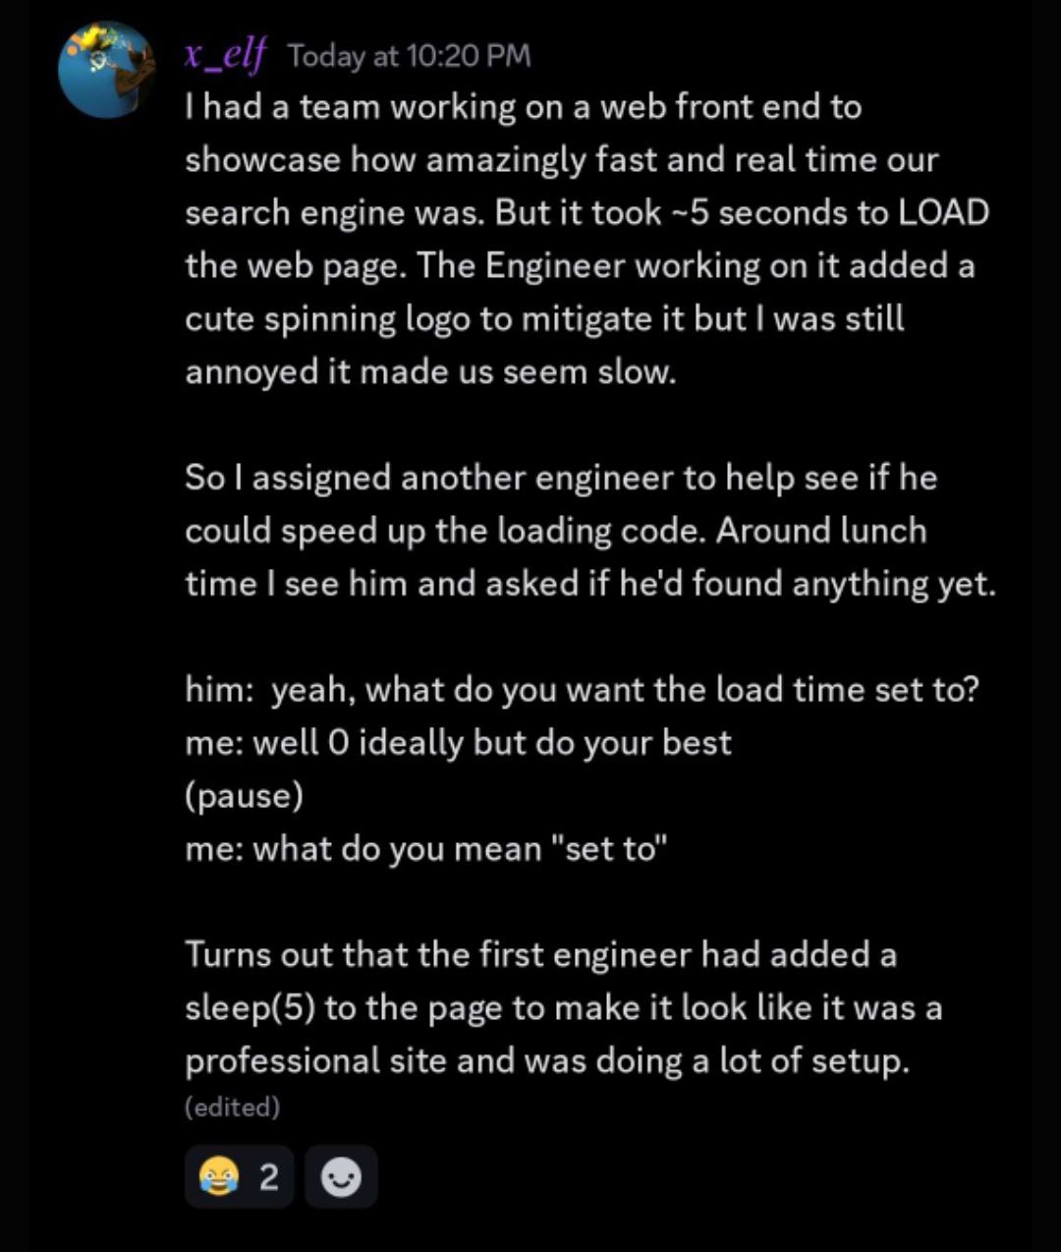Click the phrase "professional site"
The image size is (1061, 1252).
pos(316,1060)
